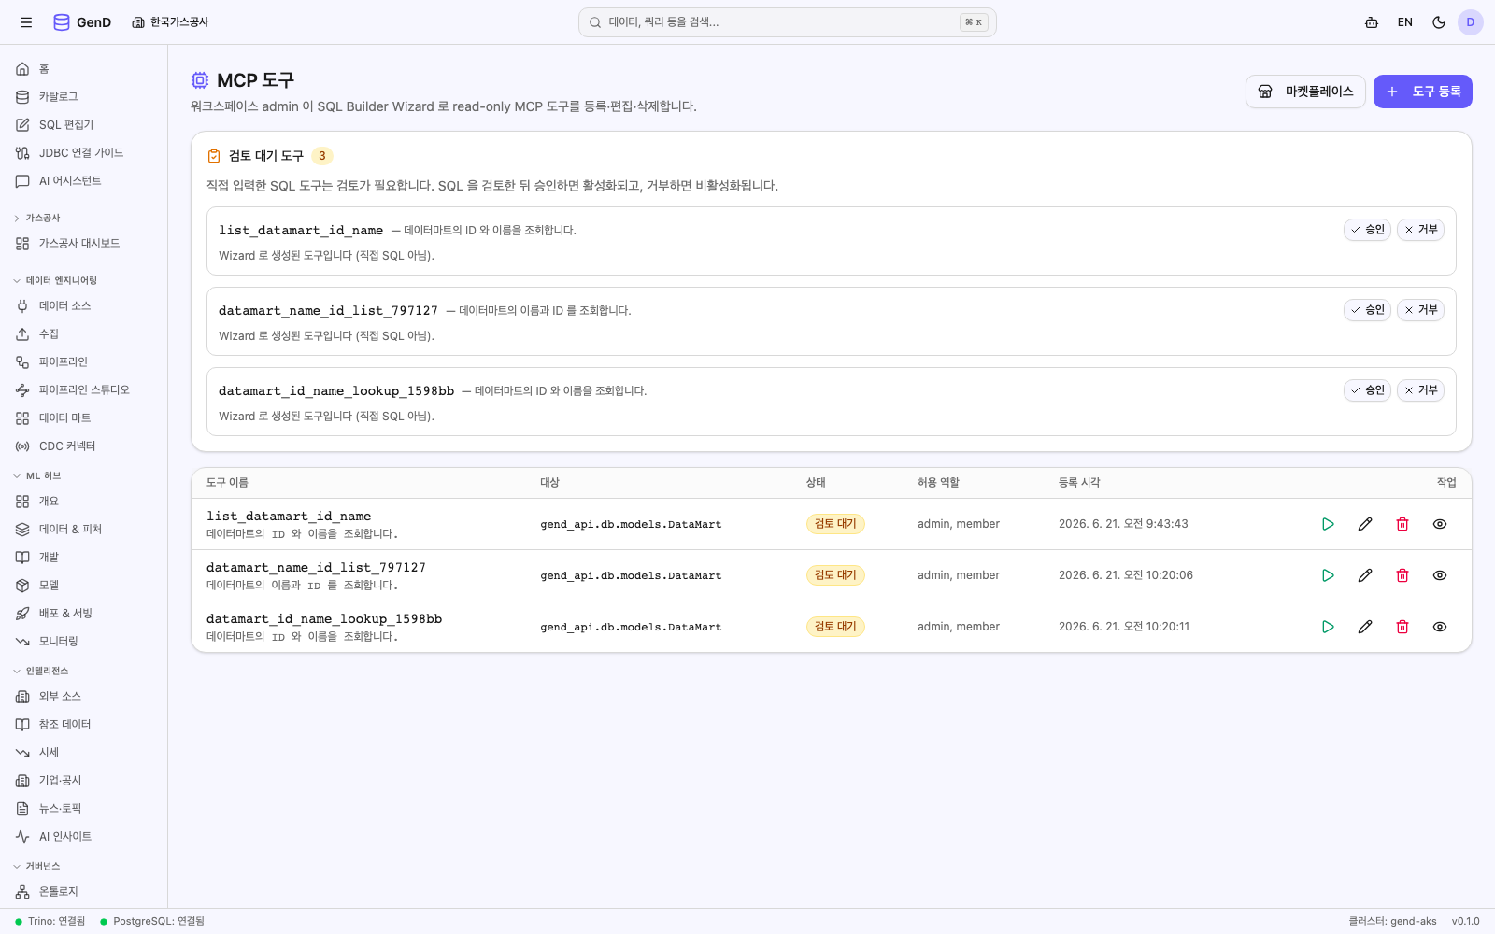Approve datamart_name_id_list_797127 with 승인
The image size is (1495, 934).
pyautogui.click(x=1368, y=310)
